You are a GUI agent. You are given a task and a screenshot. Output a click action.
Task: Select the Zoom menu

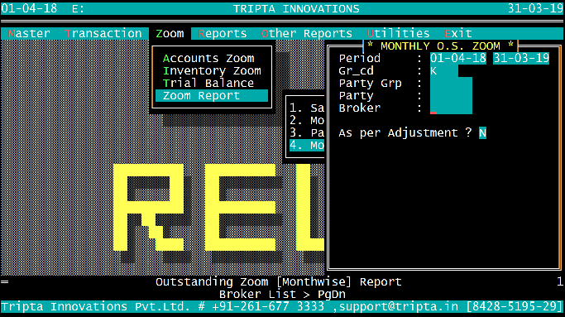(170, 34)
